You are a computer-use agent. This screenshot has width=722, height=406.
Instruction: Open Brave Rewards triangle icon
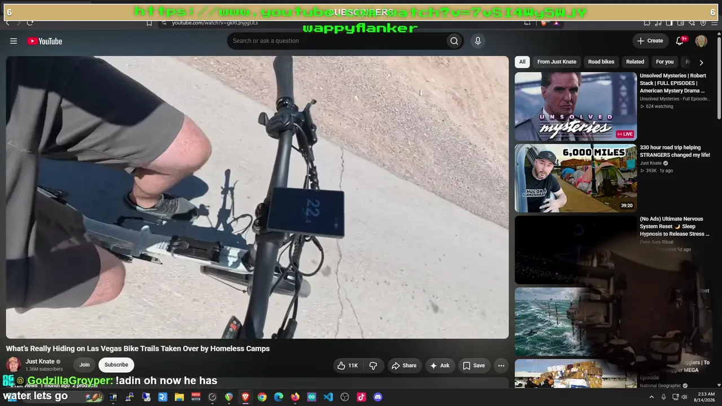556,23
